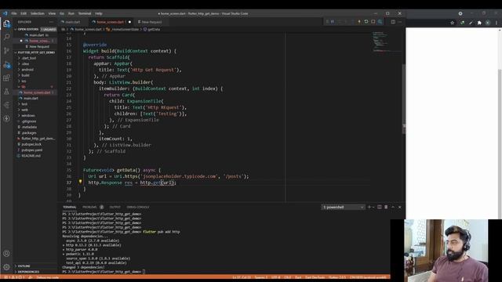502x282 pixels.
Task: Split the editor to the right
Action: click(393, 22)
